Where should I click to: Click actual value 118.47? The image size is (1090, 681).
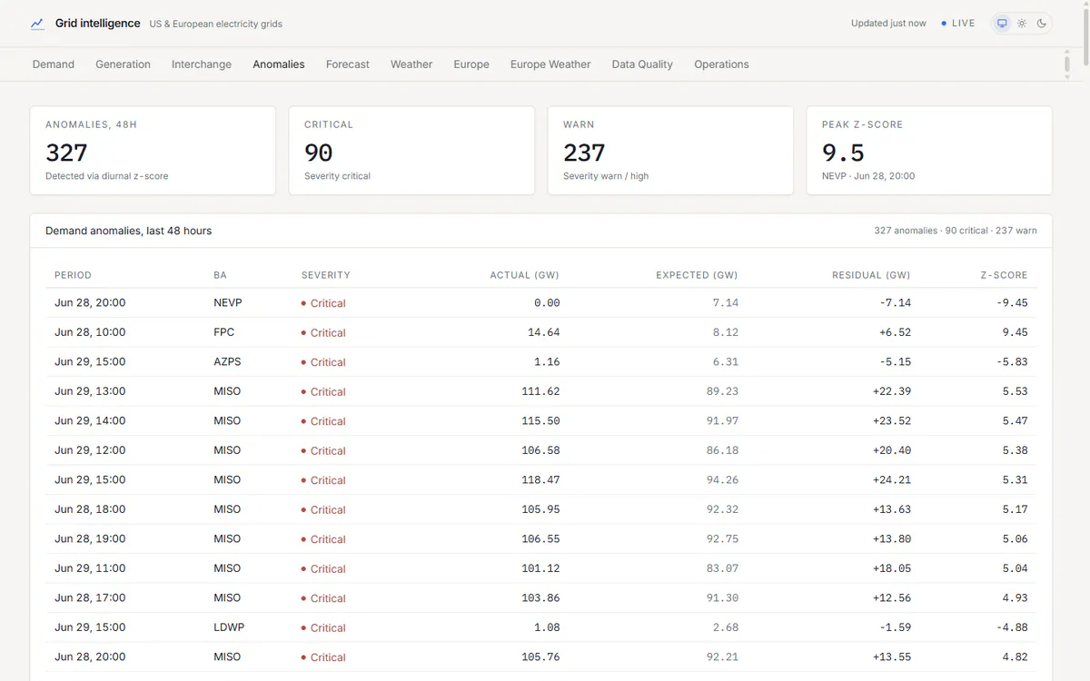click(540, 480)
